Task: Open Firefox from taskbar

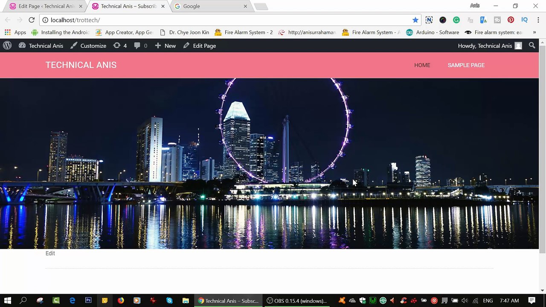Action: click(121, 301)
